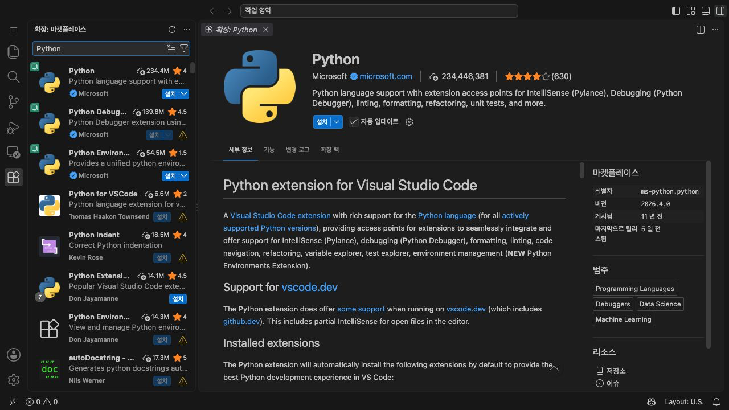Screen dimensions: 729x410
Task: Open problems via errors and warnings indicator
Action: coord(42,402)
